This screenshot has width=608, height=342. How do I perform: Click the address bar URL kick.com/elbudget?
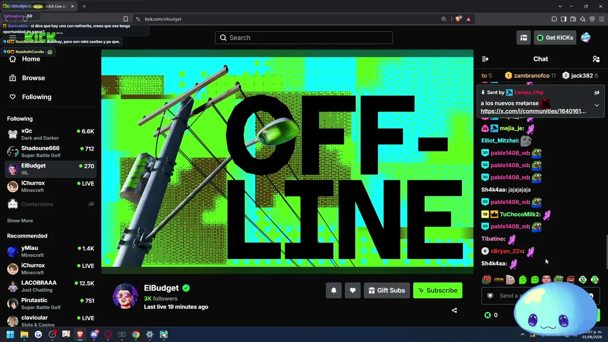(x=163, y=19)
